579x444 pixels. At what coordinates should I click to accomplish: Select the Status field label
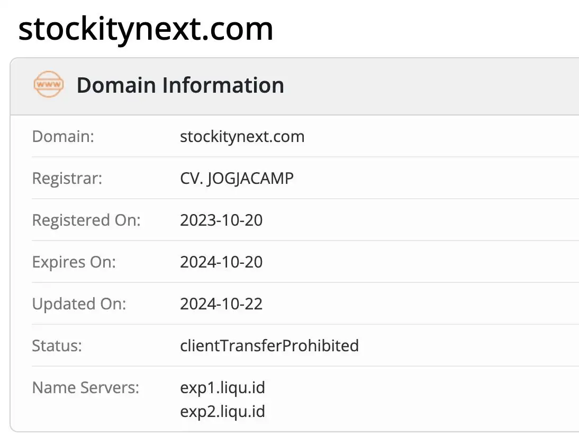(57, 345)
